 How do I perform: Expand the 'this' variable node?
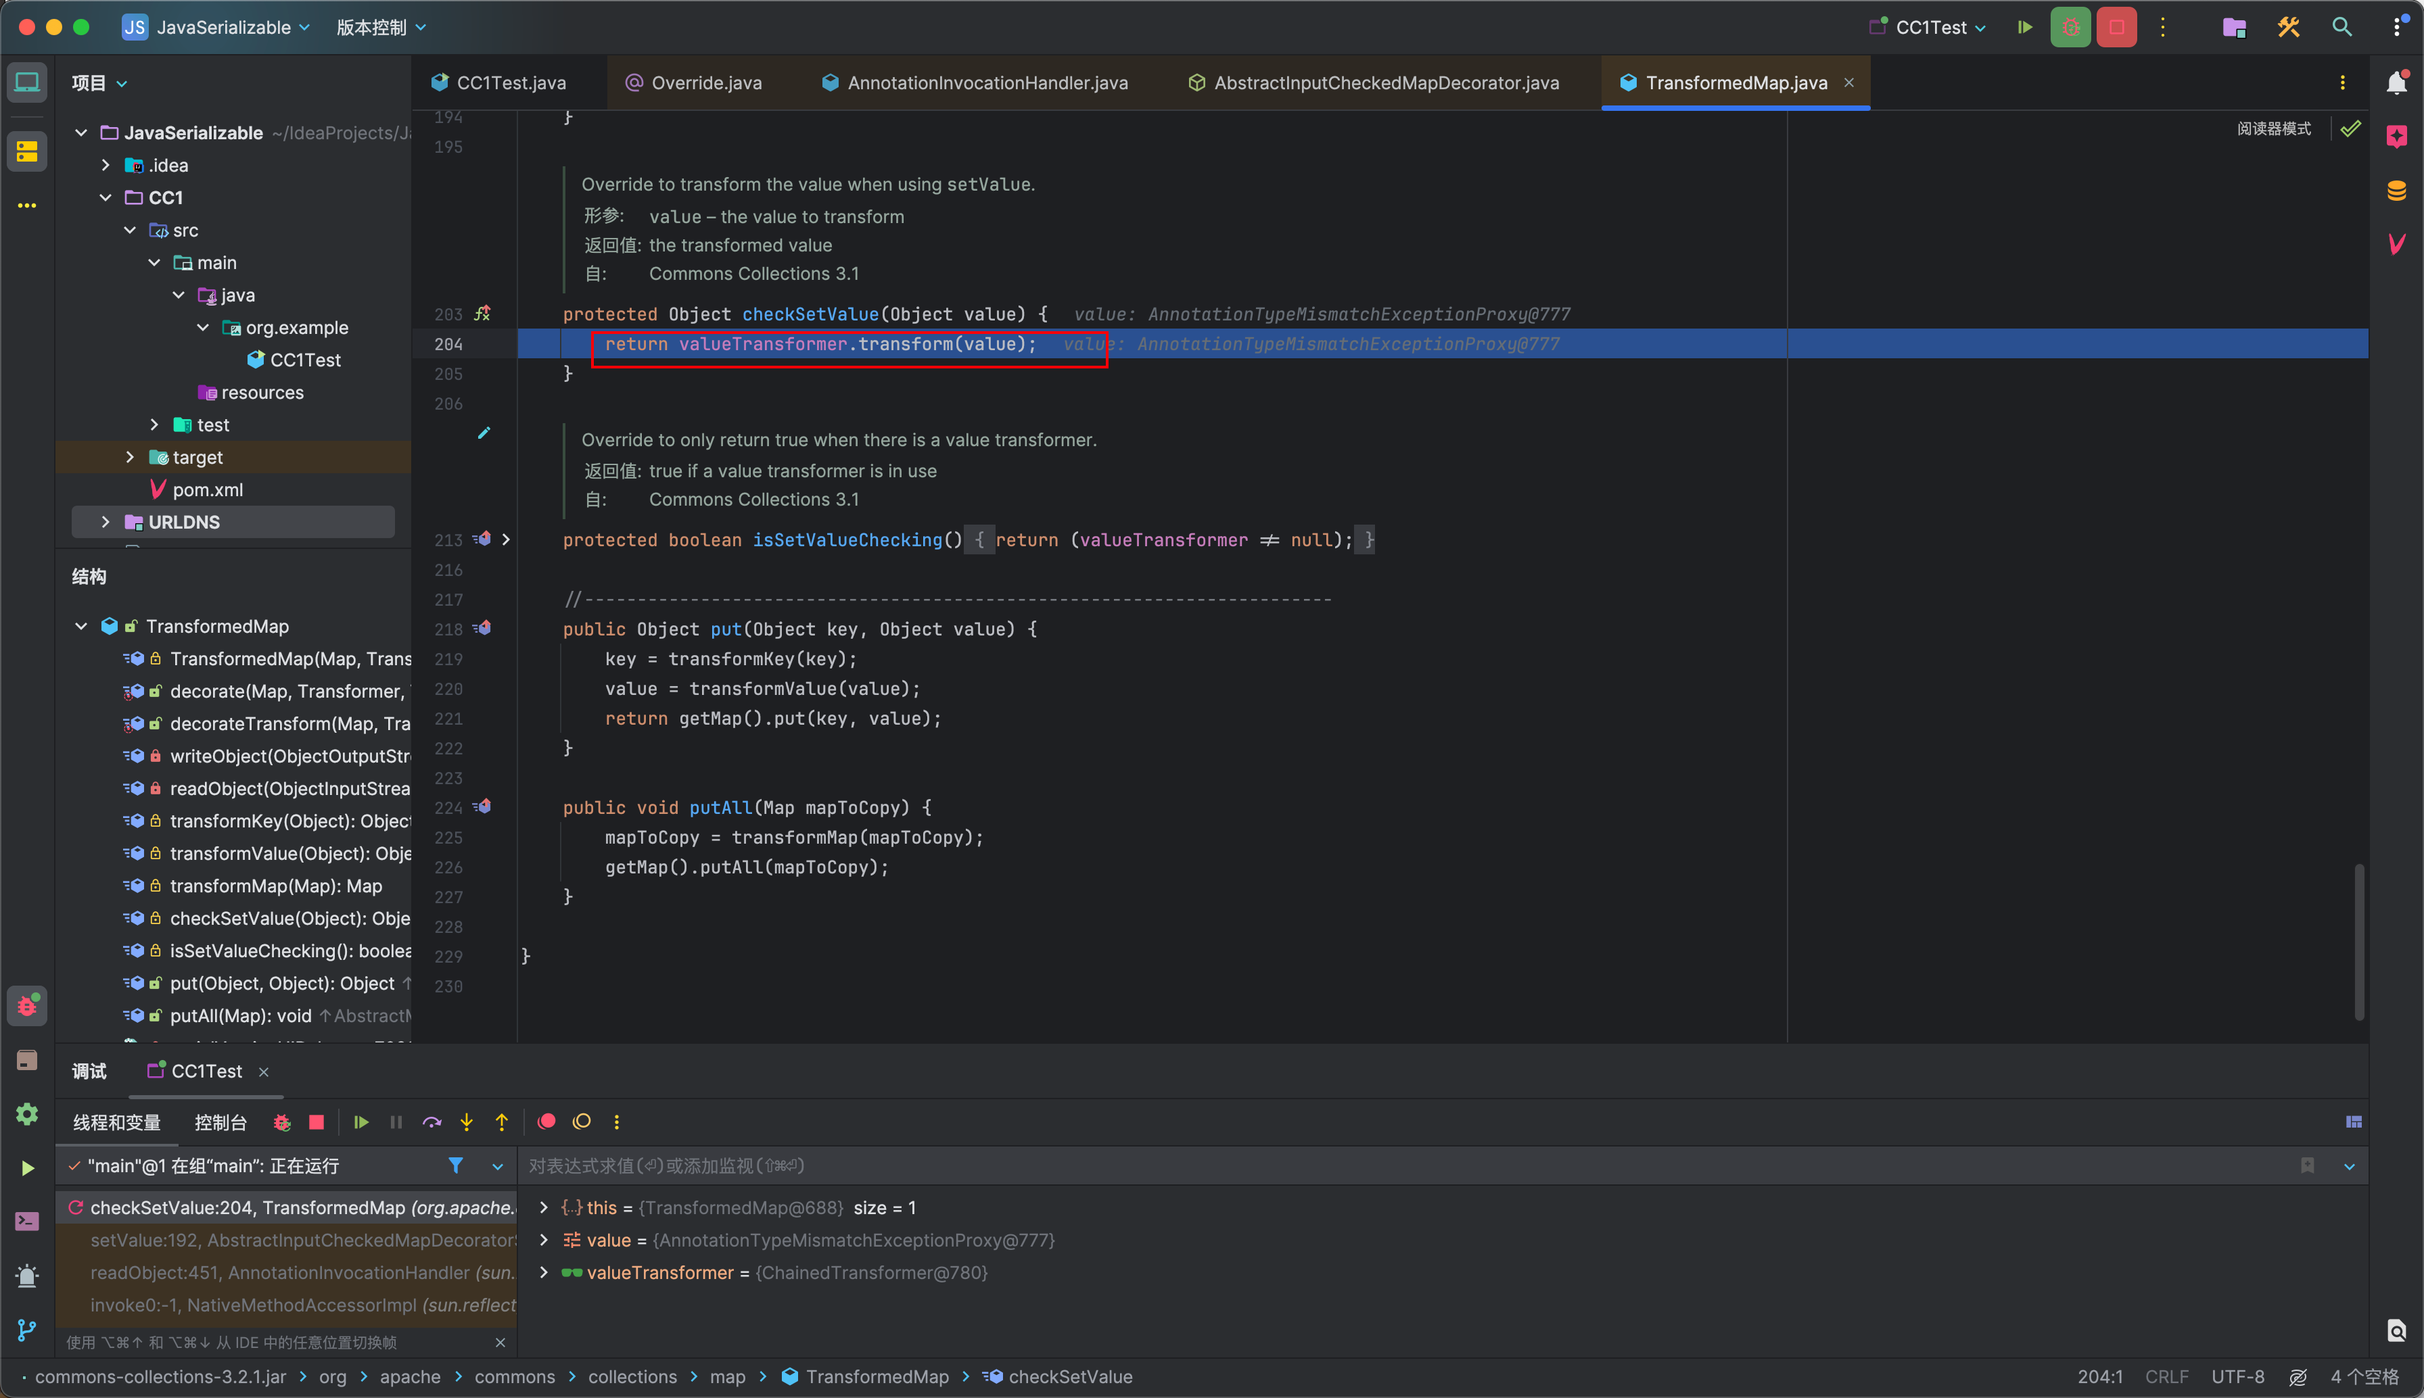(x=544, y=1208)
